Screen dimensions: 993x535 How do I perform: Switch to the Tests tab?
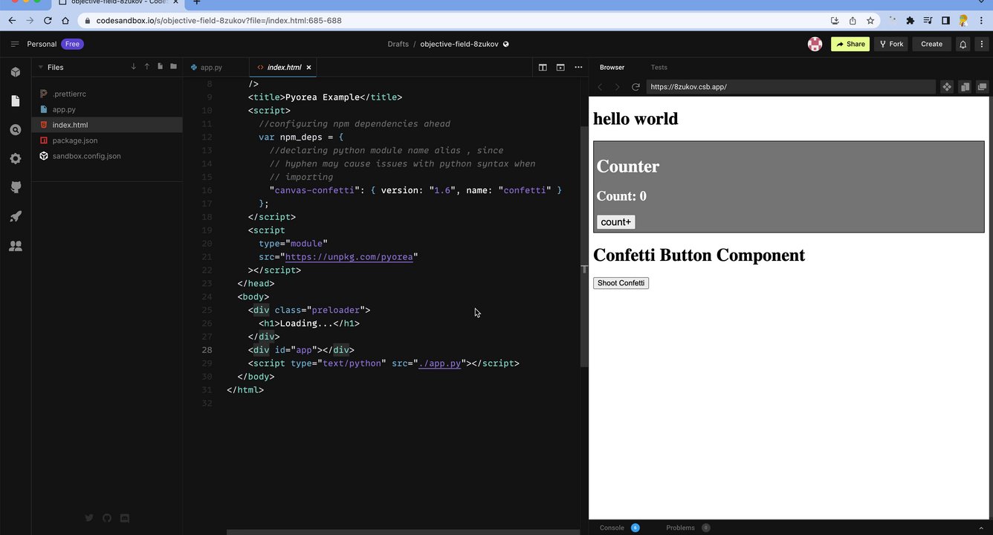click(x=659, y=68)
